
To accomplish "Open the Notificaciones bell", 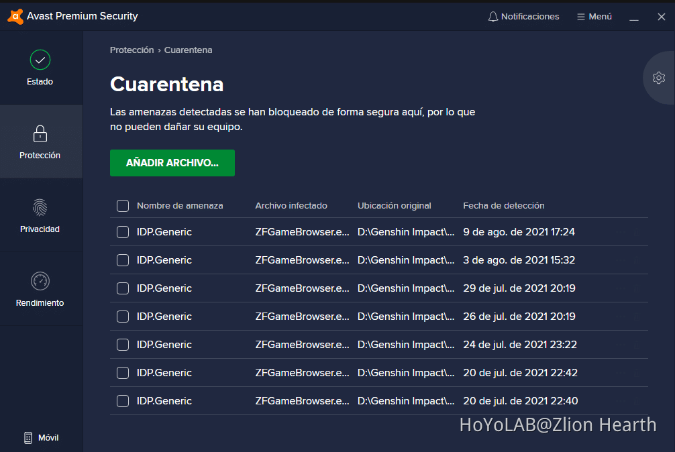I will (x=523, y=16).
